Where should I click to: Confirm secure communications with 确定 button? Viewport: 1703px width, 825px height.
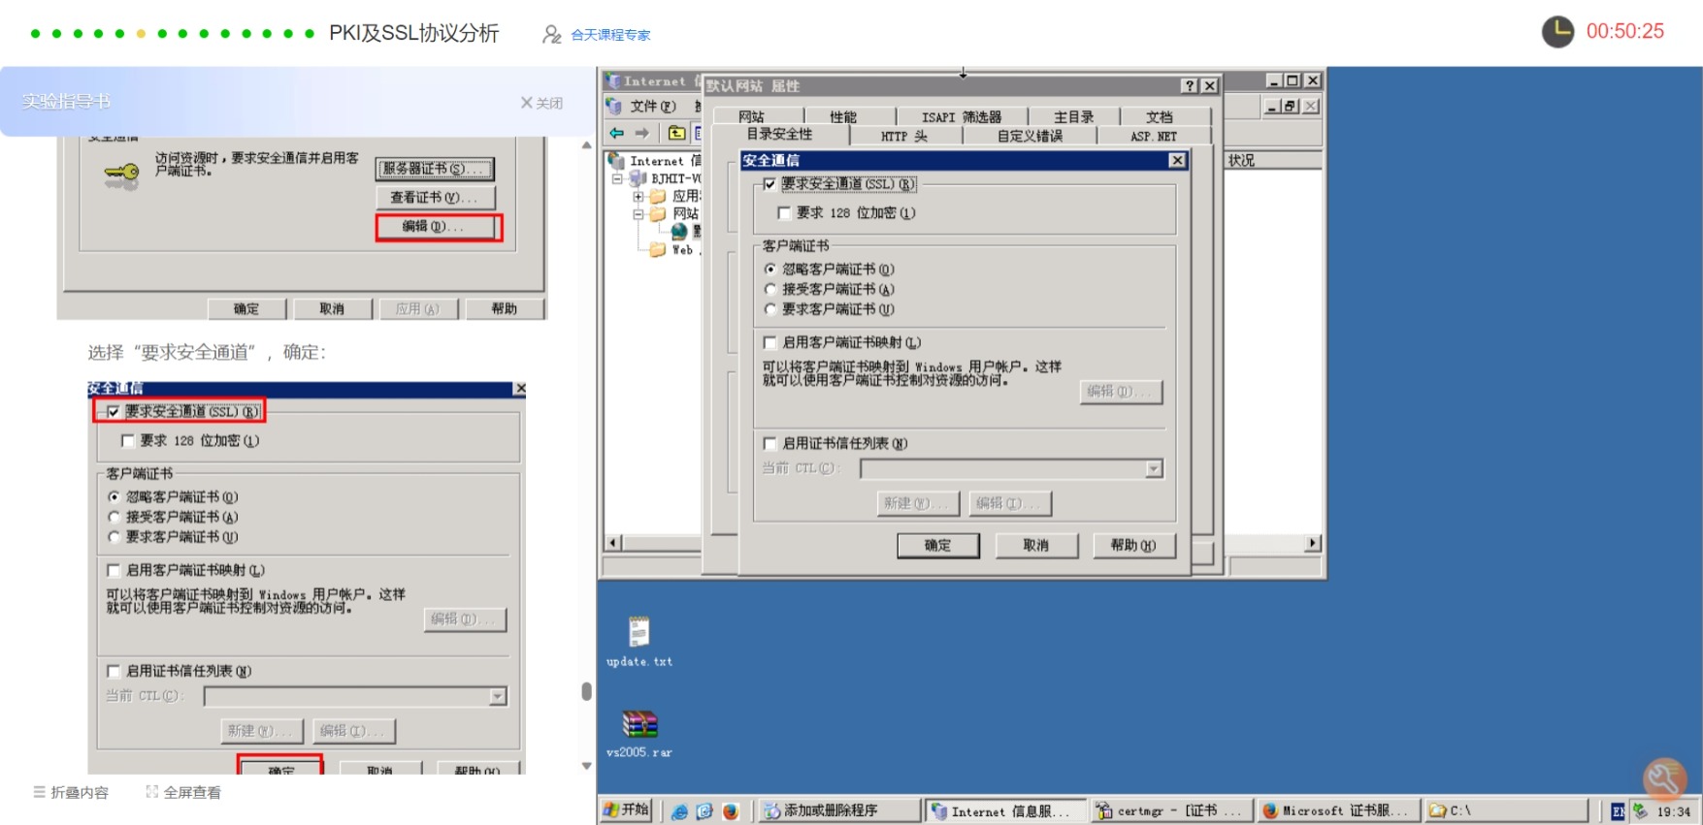937,546
